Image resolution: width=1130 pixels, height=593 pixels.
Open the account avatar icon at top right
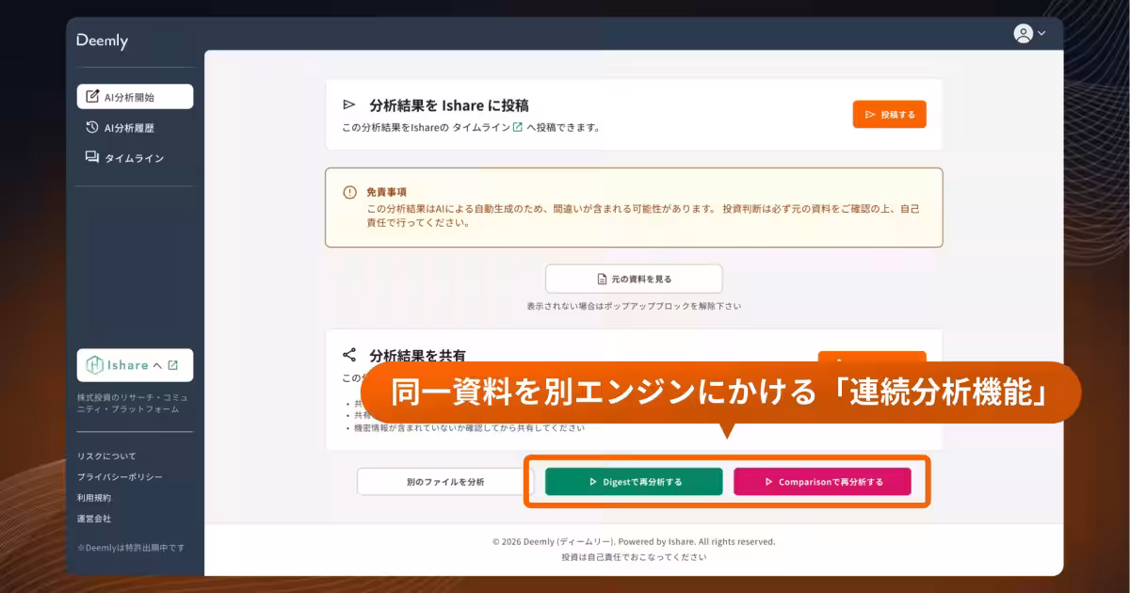coord(1022,33)
